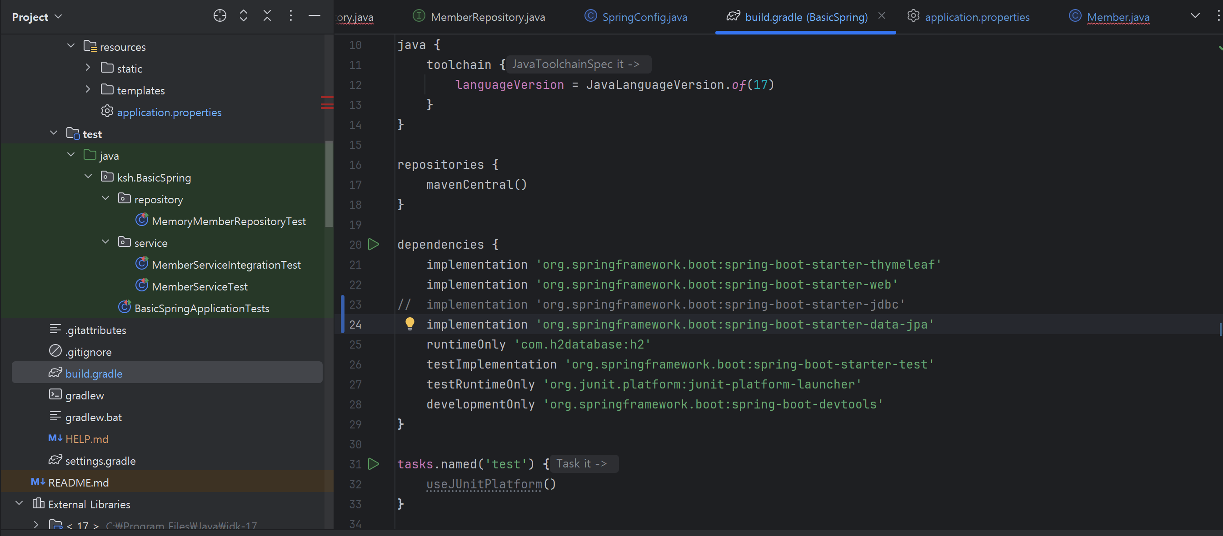Hide the Project tool window with the minimize icon

[314, 16]
